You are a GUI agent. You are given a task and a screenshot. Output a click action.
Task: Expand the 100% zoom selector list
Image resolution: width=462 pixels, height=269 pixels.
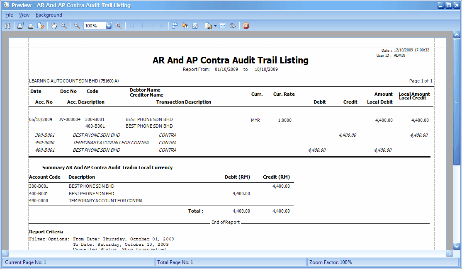pyautogui.click(x=109, y=26)
